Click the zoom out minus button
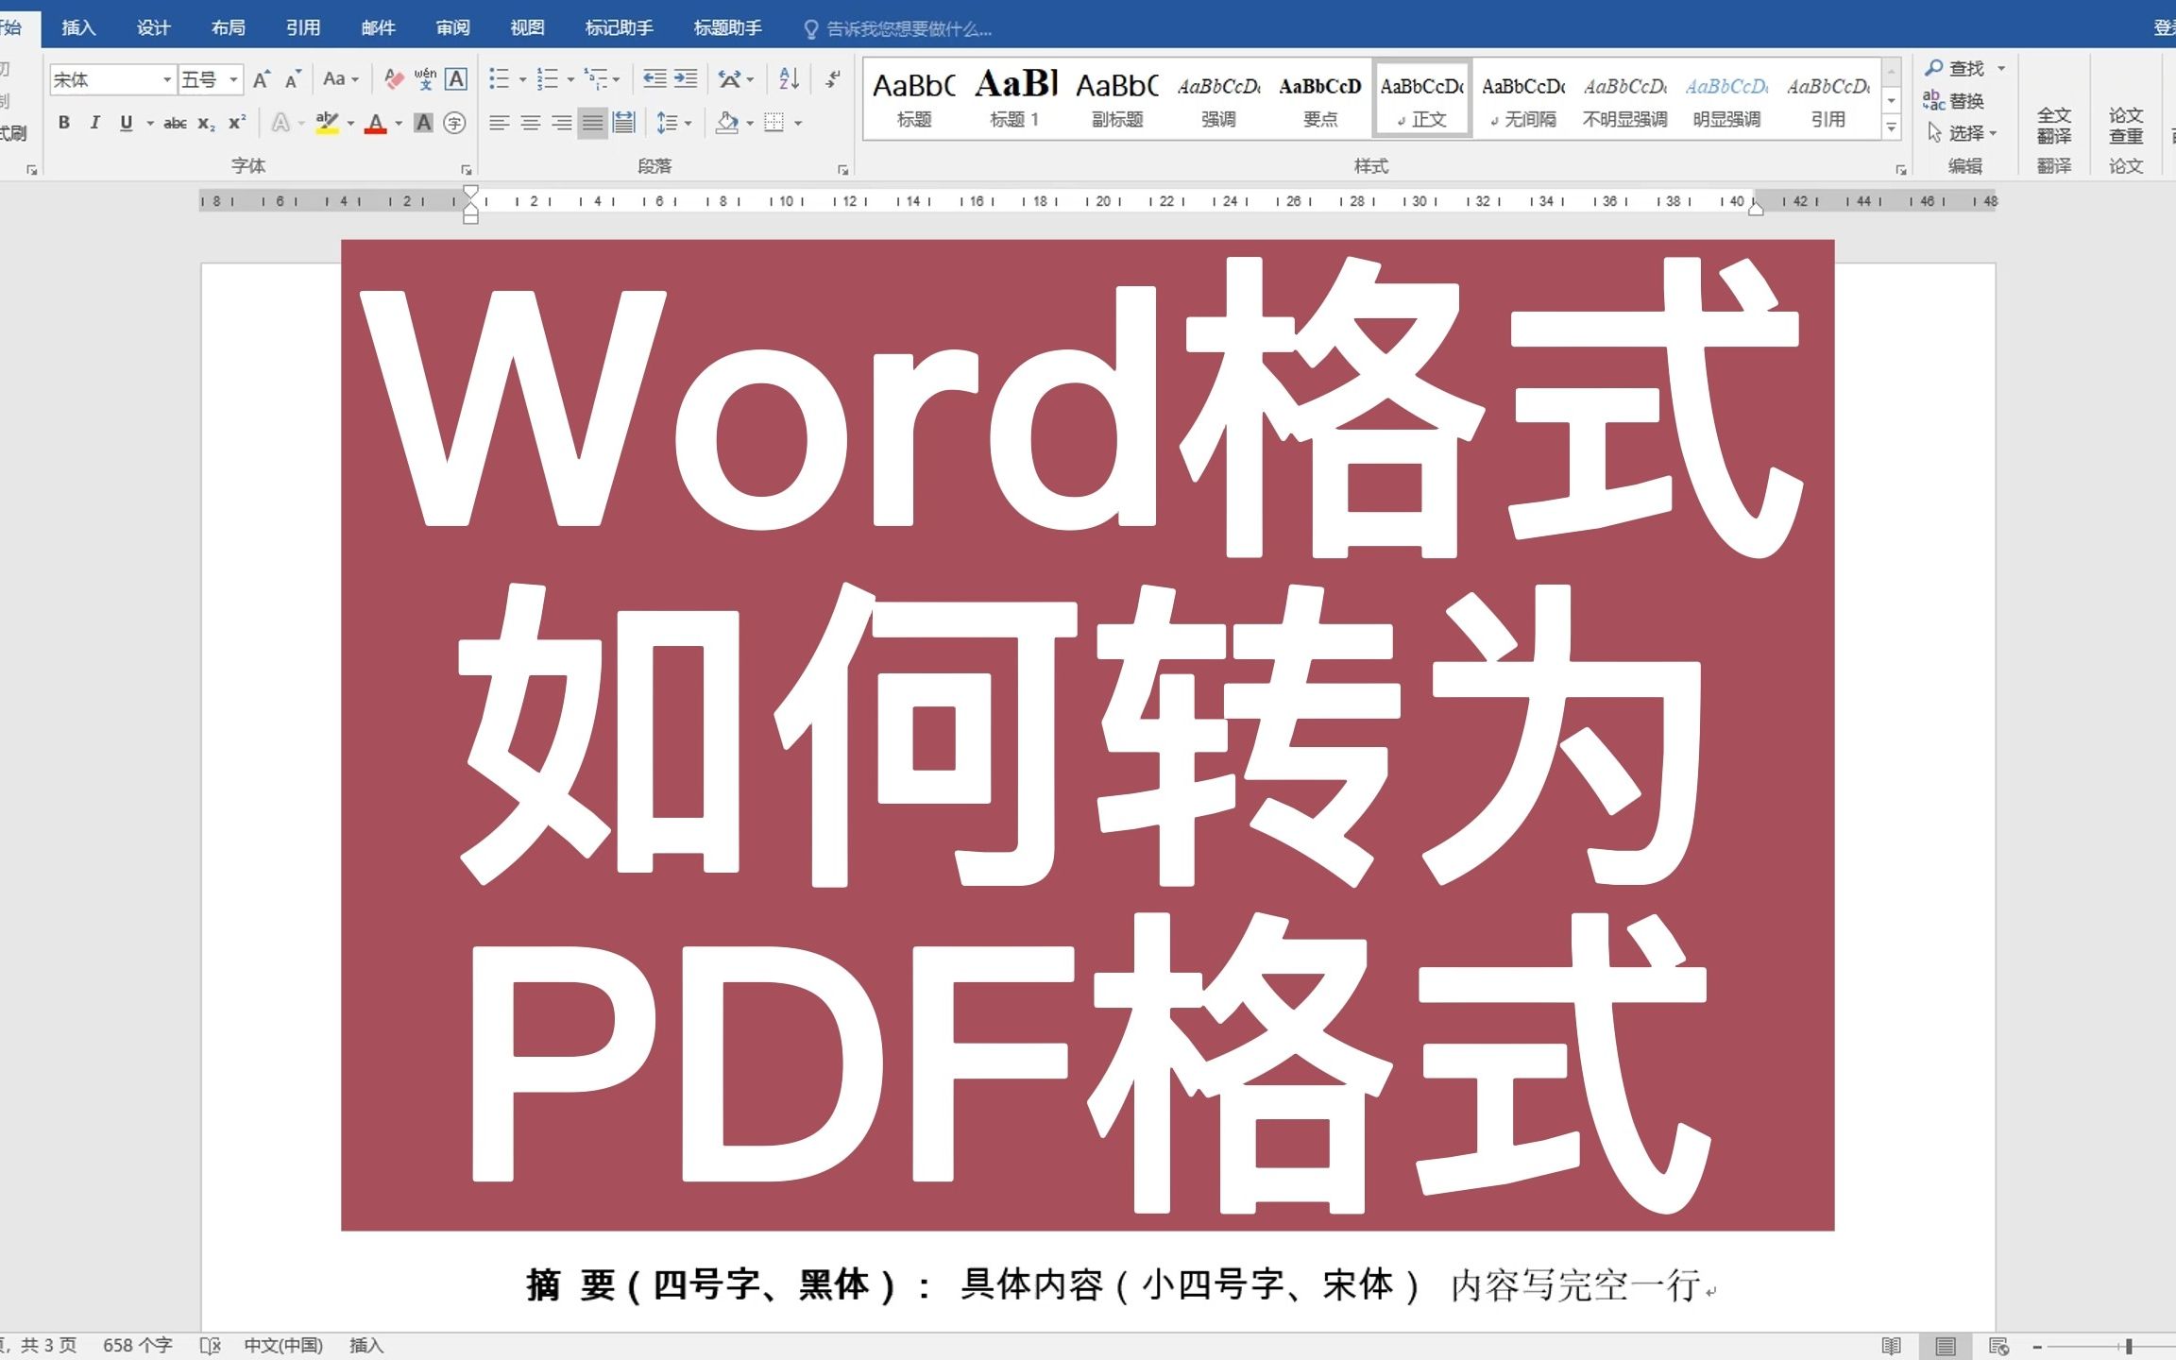 tap(2037, 1347)
